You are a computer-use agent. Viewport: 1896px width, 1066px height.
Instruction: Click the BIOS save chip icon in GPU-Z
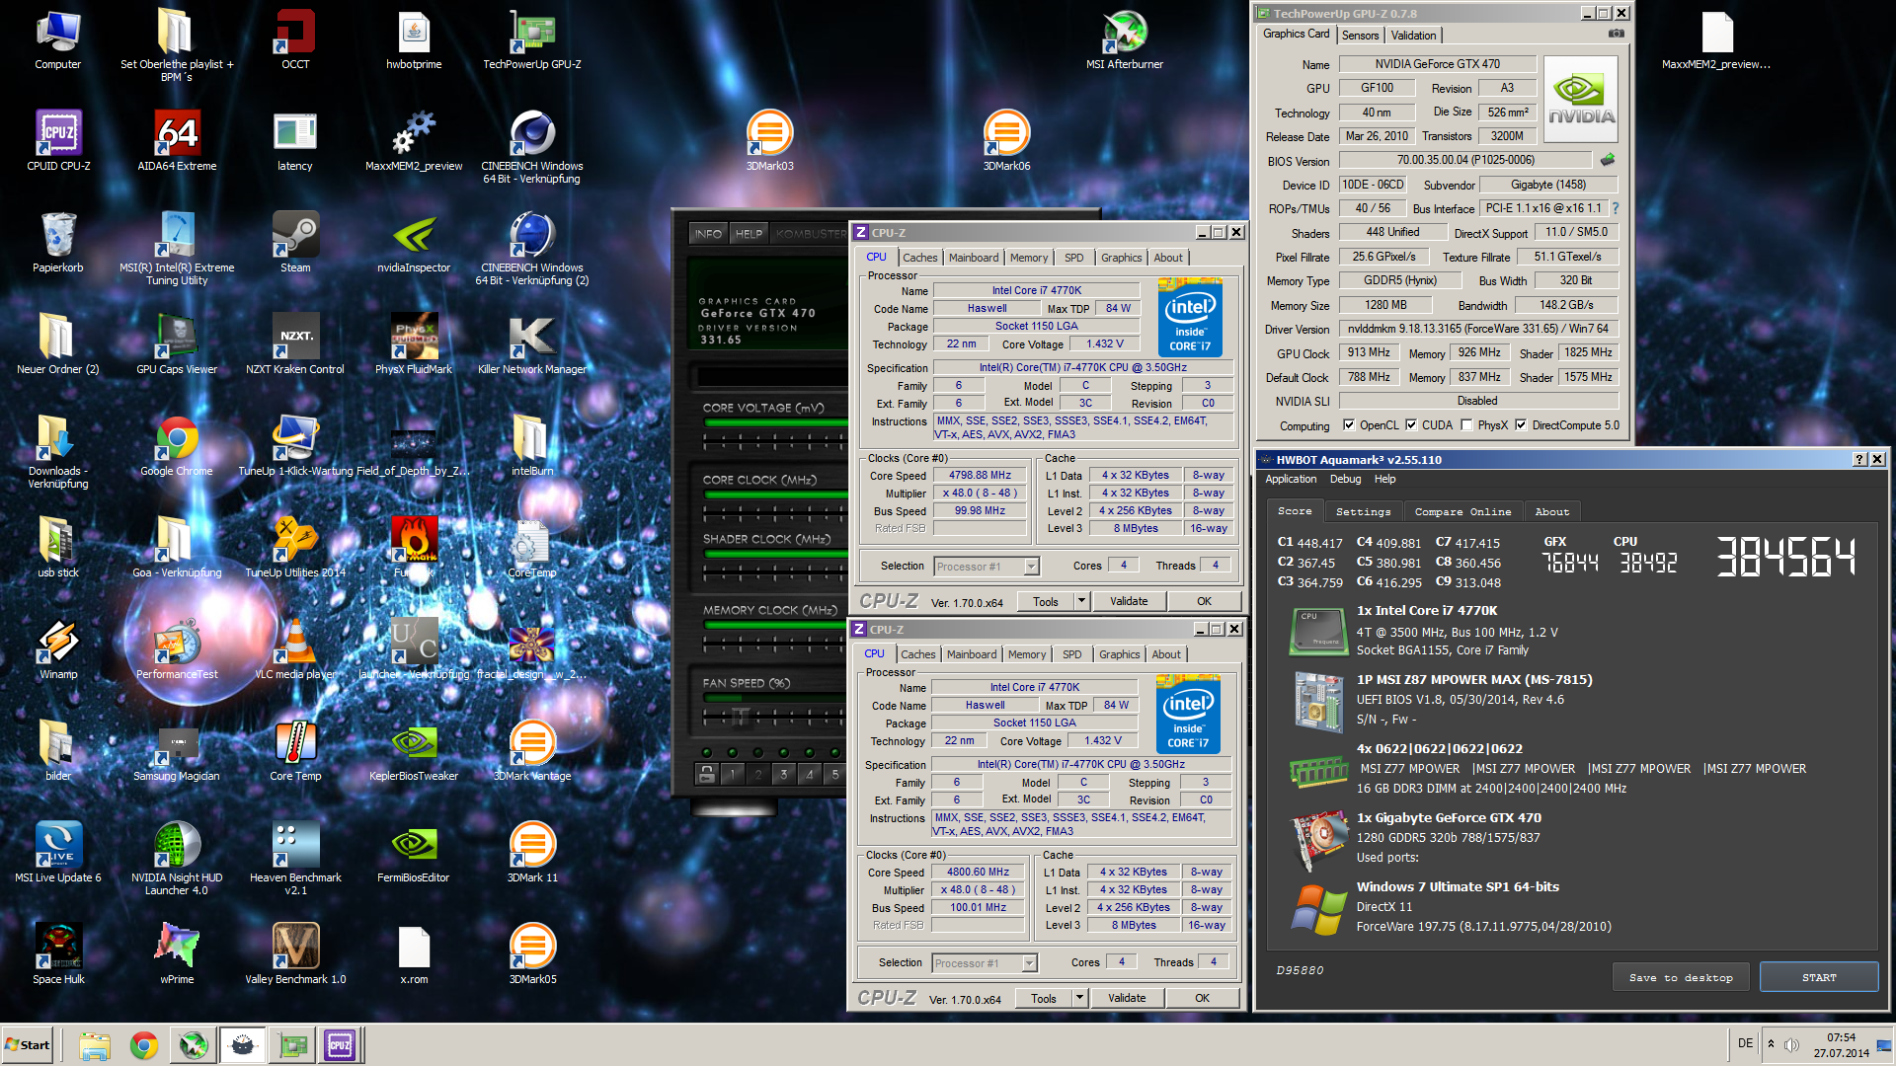[x=1608, y=160]
